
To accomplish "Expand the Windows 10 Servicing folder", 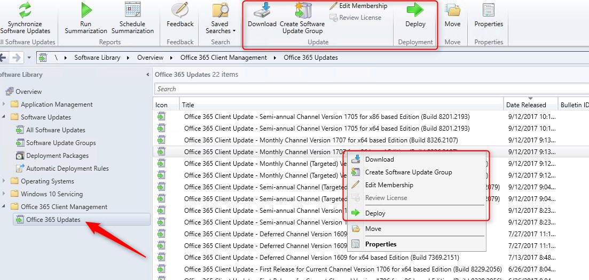I will pos(4,194).
